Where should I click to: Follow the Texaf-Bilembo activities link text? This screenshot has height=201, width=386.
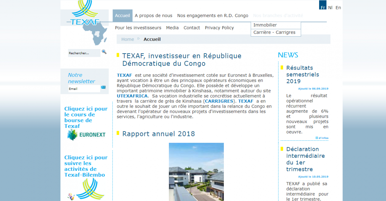coord(86,166)
